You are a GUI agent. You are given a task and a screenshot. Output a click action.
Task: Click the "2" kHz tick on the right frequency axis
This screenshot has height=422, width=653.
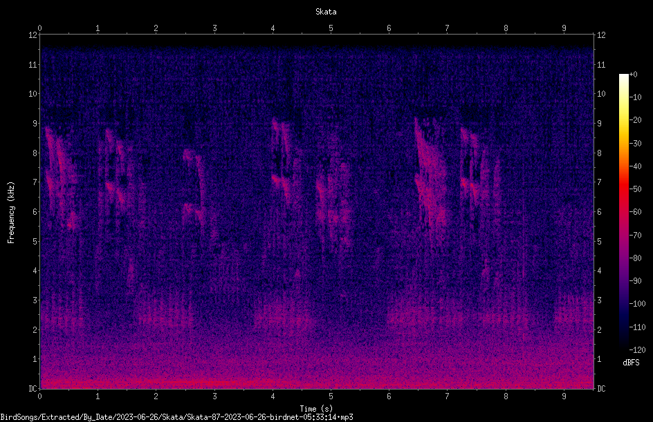tap(600, 329)
